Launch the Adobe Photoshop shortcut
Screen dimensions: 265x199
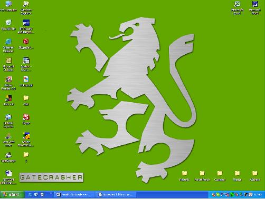point(26,140)
